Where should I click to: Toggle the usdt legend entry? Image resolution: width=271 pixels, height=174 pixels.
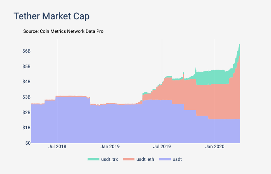pos(170,159)
